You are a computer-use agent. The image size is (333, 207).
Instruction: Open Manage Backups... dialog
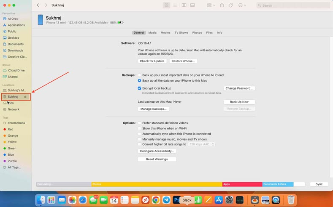tap(154, 109)
